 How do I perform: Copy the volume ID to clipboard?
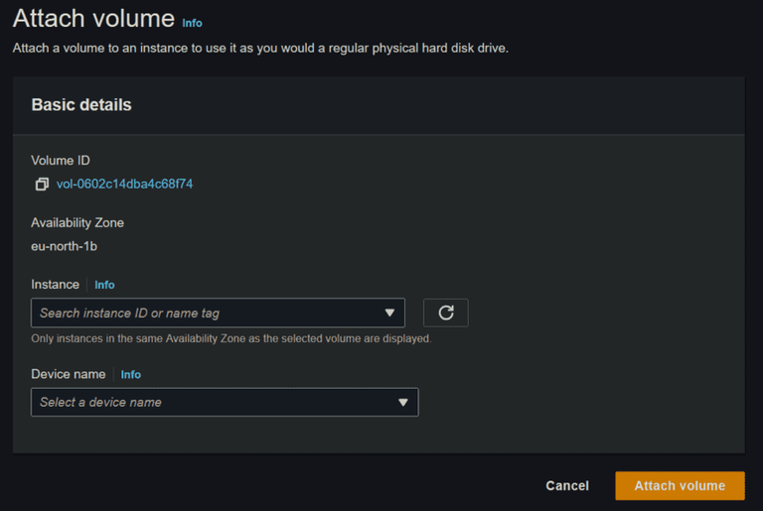[x=42, y=185]
